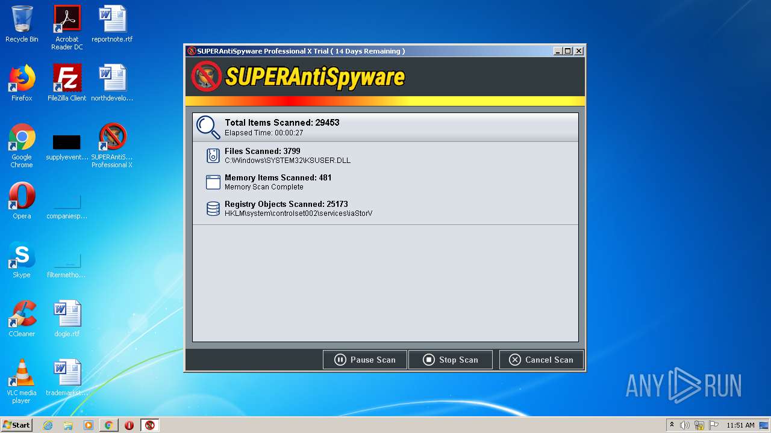
Task: Select the HKLM iaStorV registry path text
Action: (x=298, y=213)
